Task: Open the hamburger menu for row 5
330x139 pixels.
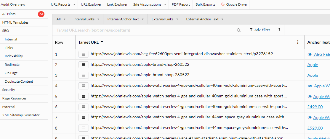Action: click(83, 96)
